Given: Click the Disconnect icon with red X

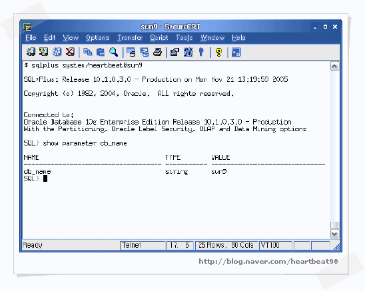Looking at the screenshot, I should (70, 52).
